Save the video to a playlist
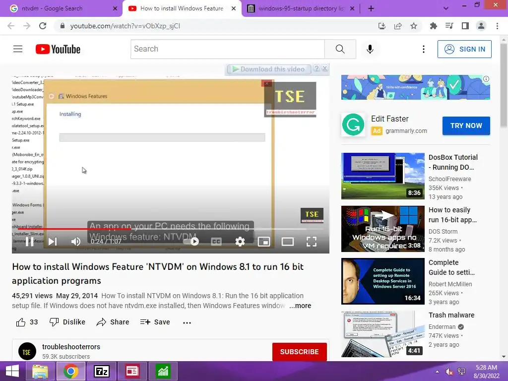This screenshot has height=381, width=508. [155, 322]
